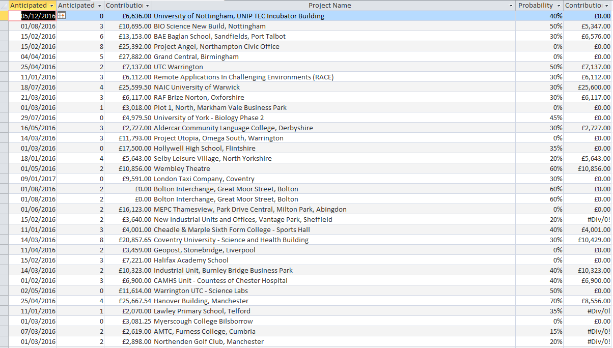
Task: Click the 15% probability value
Action: tap(556, 331)
